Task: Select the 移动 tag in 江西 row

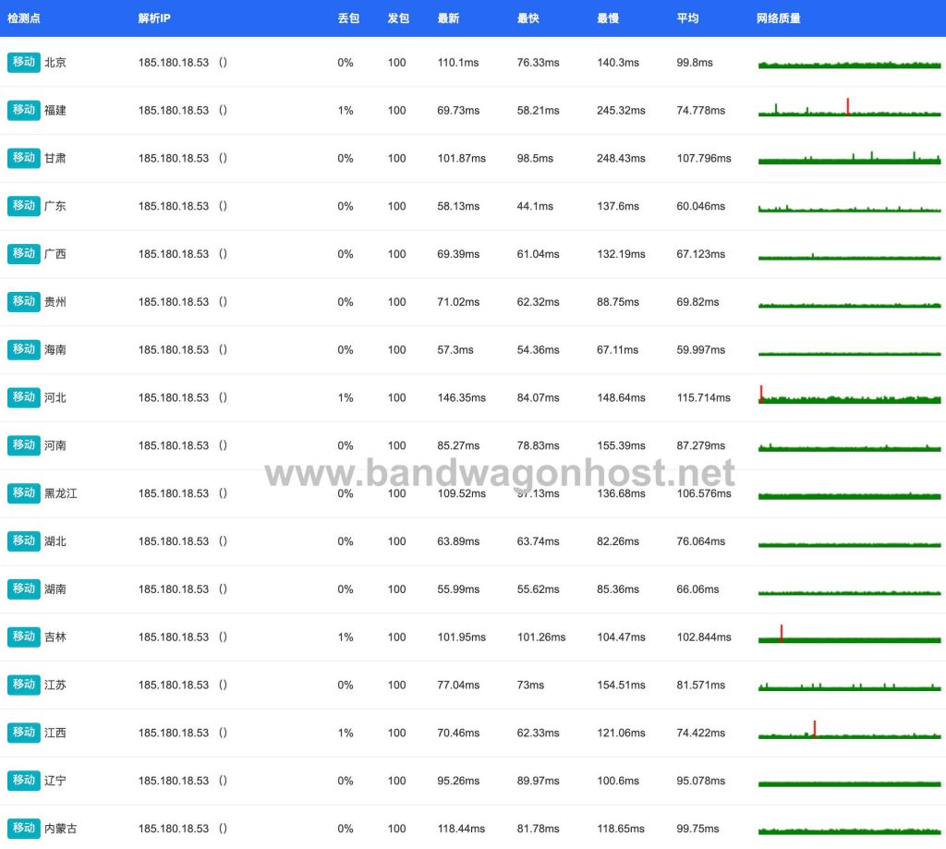Action: [x=23, y=733]
